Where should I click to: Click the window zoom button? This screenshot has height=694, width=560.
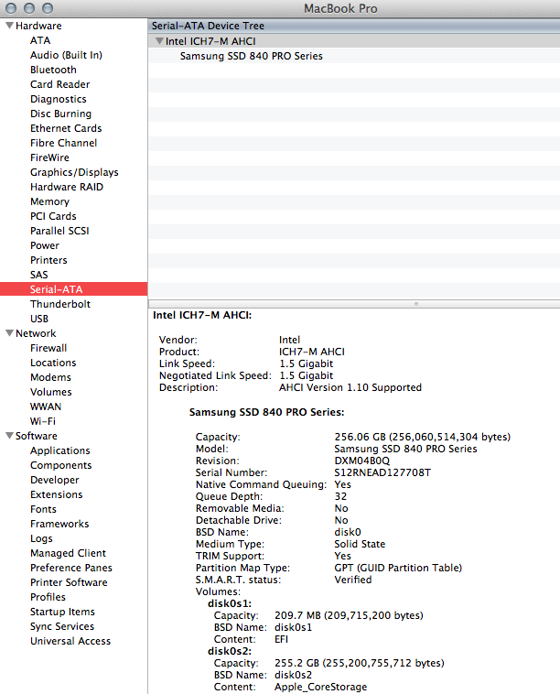click(48, 8)
